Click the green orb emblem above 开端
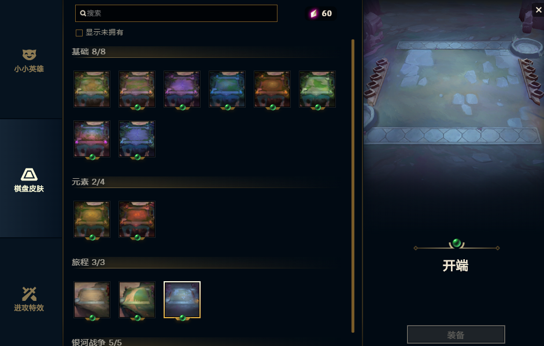The image size is (544, 346). coord(457,243)
